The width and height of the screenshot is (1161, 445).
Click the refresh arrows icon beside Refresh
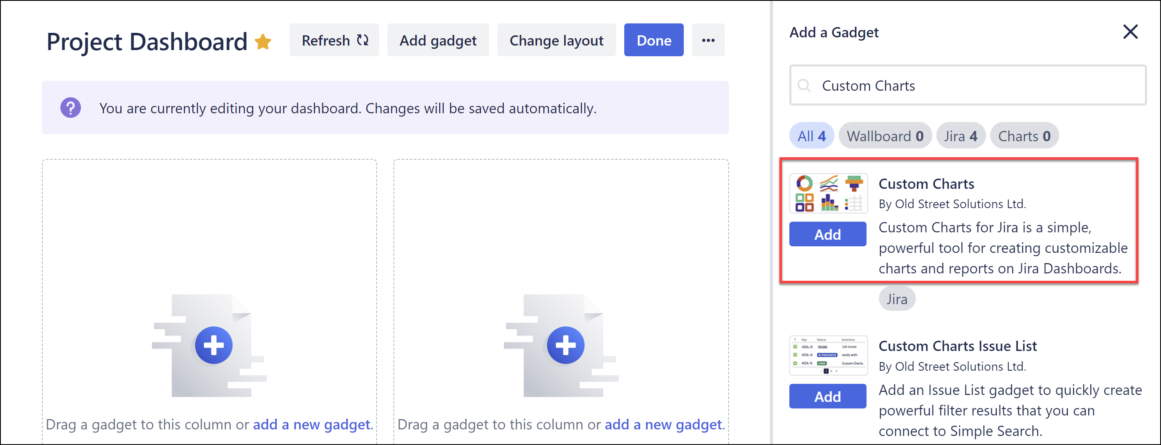[x=362, y=40]
